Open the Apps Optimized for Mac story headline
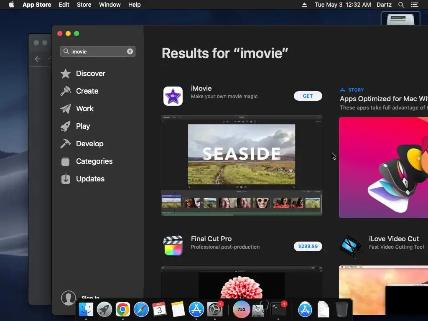This screenshot has width=428, height=321. 384,99
